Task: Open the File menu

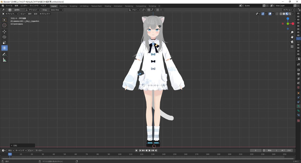Action: (x=9, y=6)
